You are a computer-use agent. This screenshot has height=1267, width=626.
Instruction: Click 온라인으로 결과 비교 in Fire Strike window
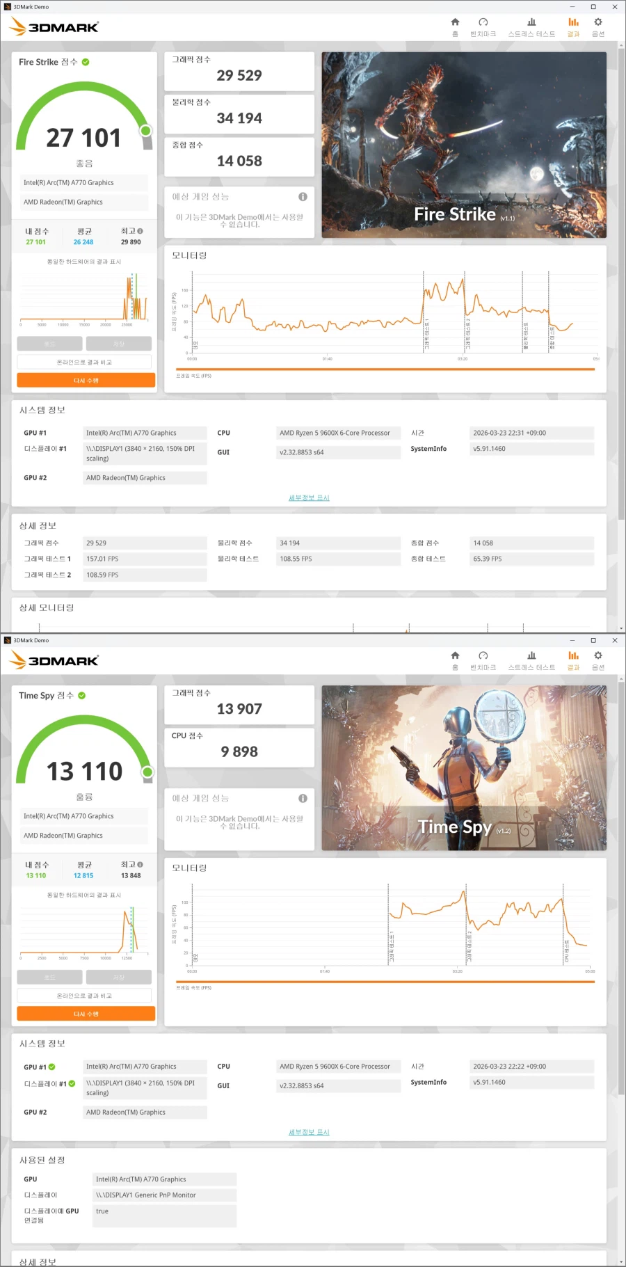[x=84, y=362]
